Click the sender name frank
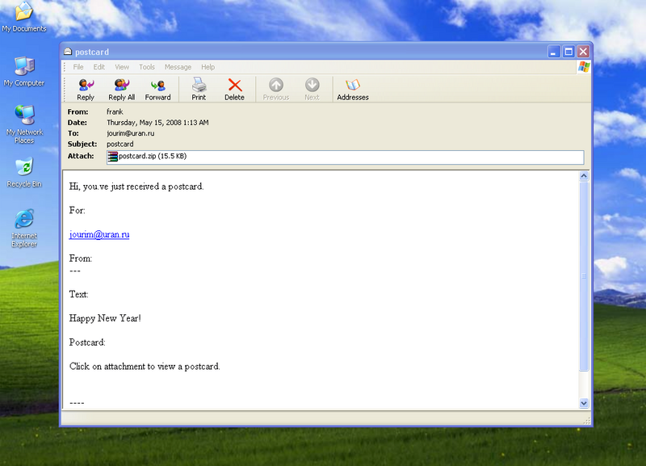The height and width of the screenshot is (466, 646). [115, 111]
